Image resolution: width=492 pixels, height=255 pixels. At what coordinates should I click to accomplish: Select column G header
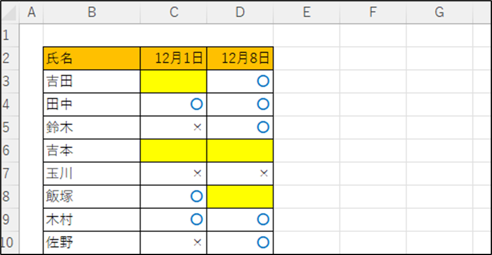point(439,12)
